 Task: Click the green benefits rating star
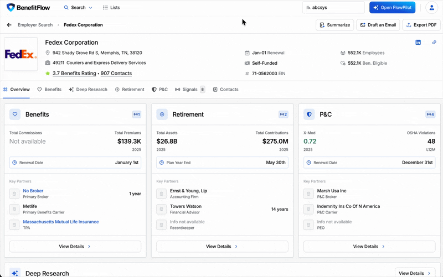(x=48, y=74)
